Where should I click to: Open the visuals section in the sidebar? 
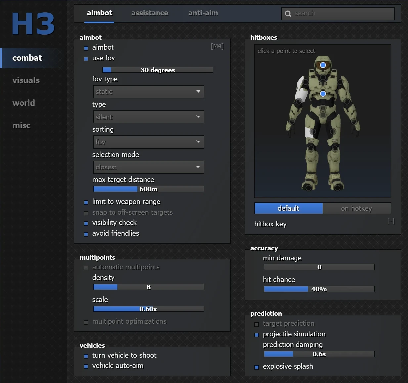click(x=26, y=80)
